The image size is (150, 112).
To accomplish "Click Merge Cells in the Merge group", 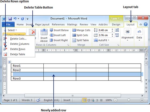I will [81, 30].
